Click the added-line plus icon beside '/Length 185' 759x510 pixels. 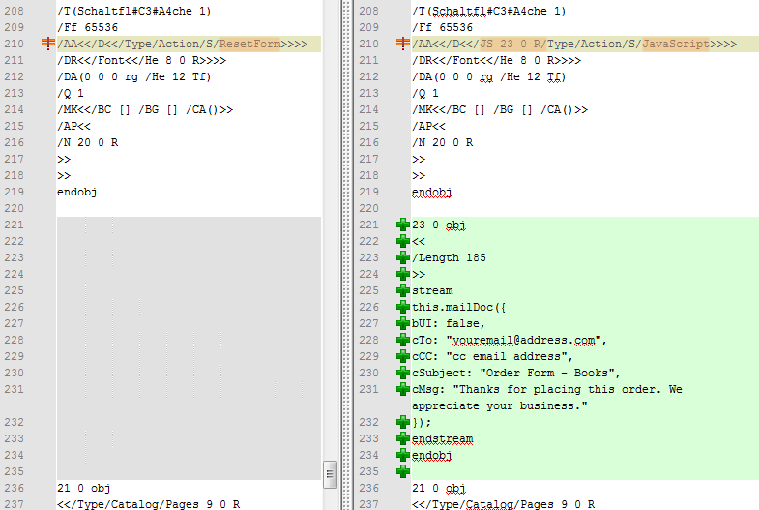[x=403, y=257]
